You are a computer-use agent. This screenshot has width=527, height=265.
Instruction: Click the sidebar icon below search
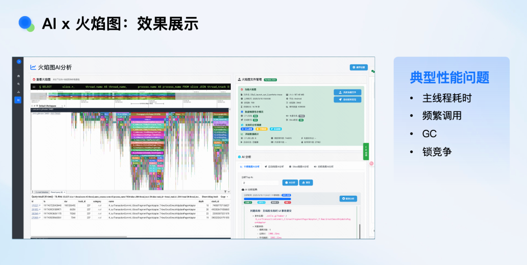tap(19, 92)
